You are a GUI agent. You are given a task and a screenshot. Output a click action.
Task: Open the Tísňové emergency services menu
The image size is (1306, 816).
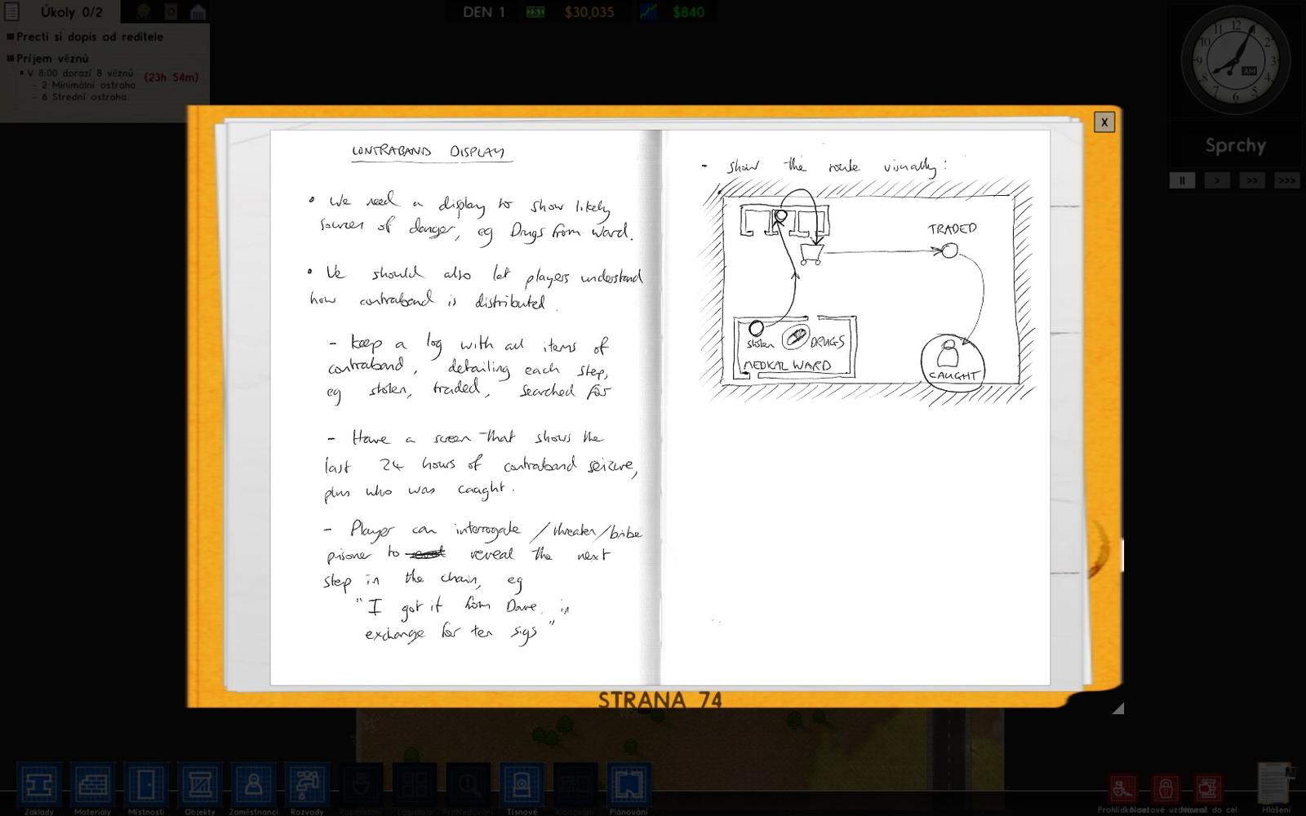(x=522, y=786)
